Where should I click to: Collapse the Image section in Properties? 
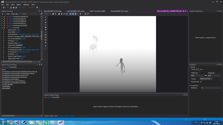point(190,67)
